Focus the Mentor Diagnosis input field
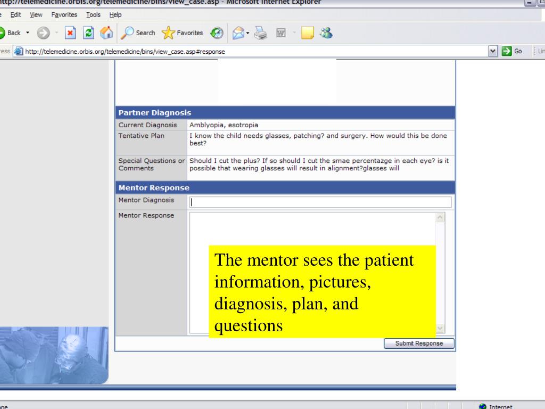Screen dimensions: 545x409 320,202
